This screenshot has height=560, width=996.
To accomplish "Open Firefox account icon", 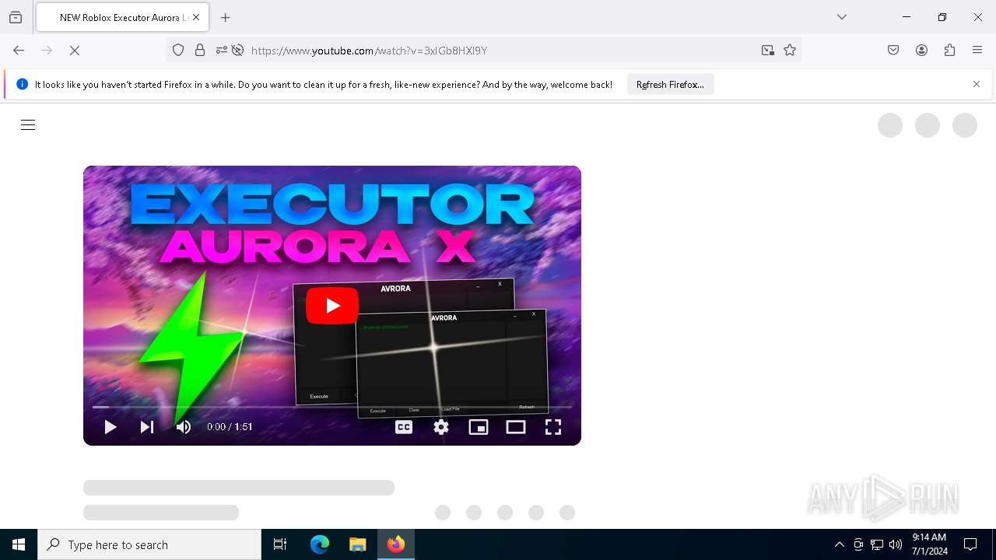I will 921,51.
